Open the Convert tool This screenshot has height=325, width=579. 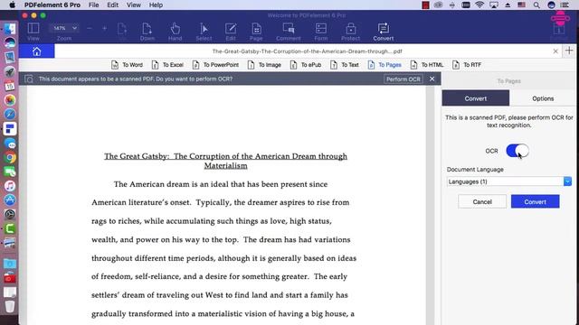[384, 32]
